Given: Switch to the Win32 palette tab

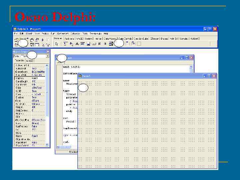Looking at the screenshot, I should (x=80, y=39).
